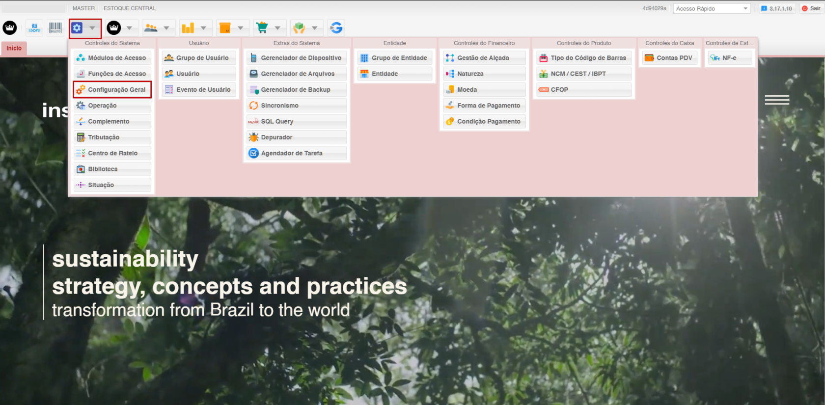The image size is (825, 405).
Task: Open the hamburger menu on the webpage
Action: click(777, 100)
